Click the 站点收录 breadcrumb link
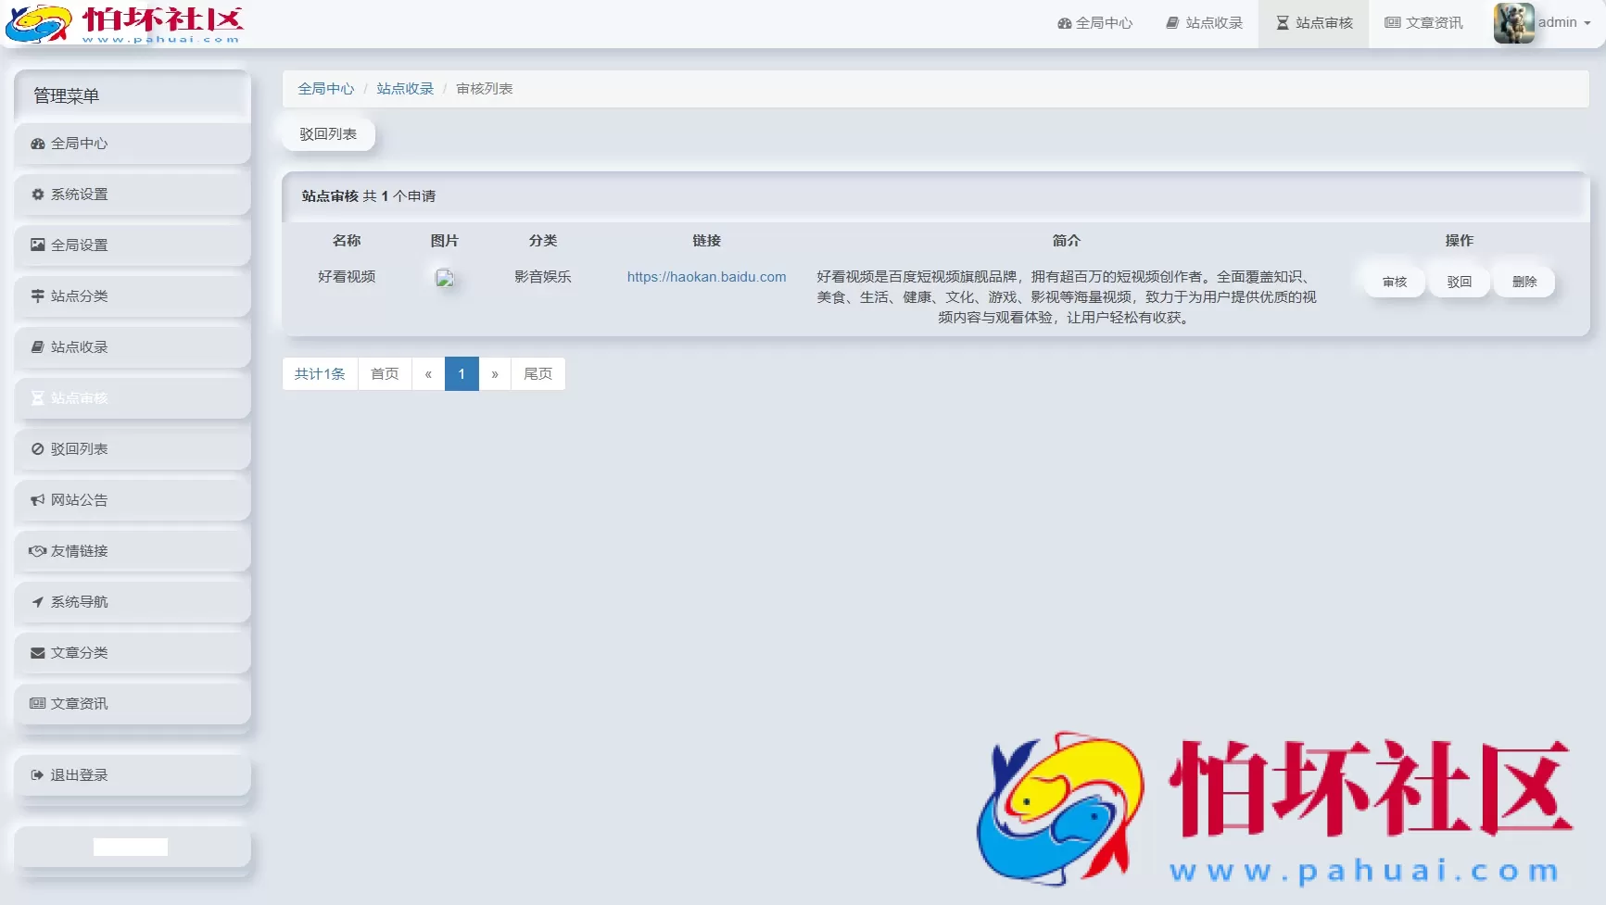 [405, 88]
